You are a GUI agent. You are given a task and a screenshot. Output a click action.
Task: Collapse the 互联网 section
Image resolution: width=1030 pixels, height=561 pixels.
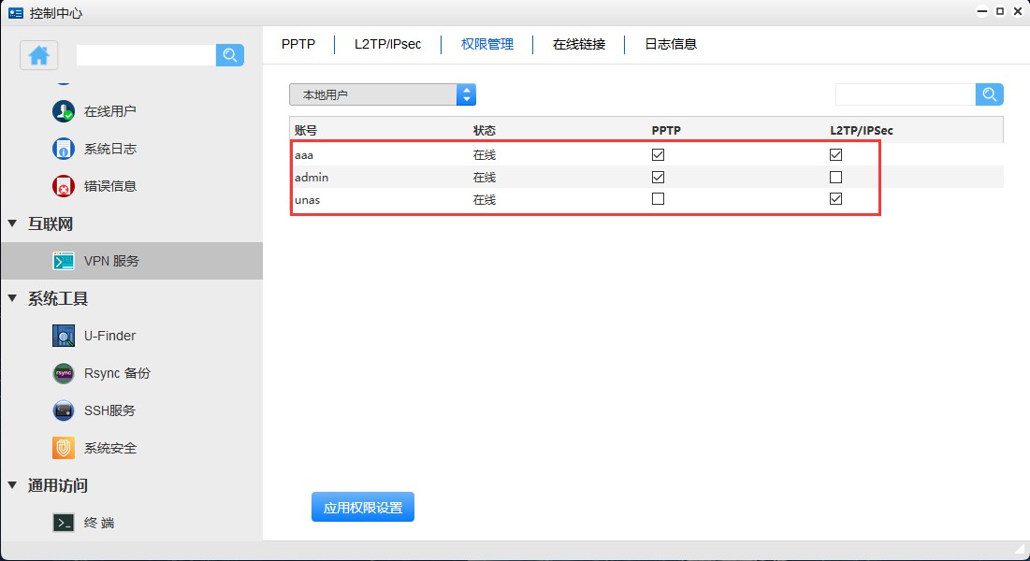tap(13, 223)
